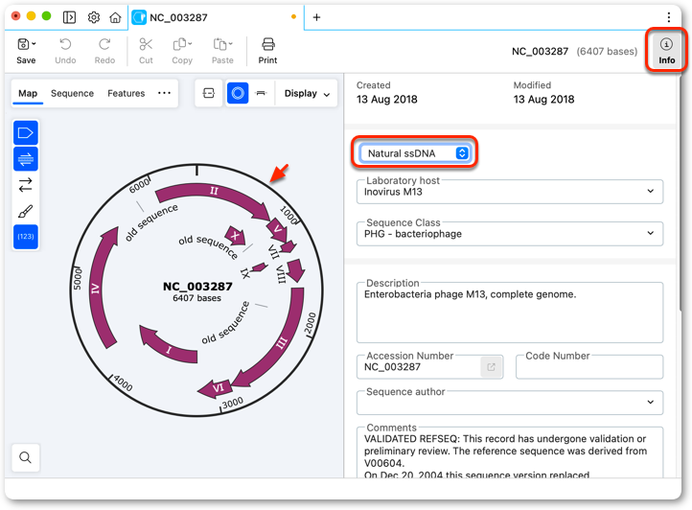Toggle the Info panel button

click(666, 51)
